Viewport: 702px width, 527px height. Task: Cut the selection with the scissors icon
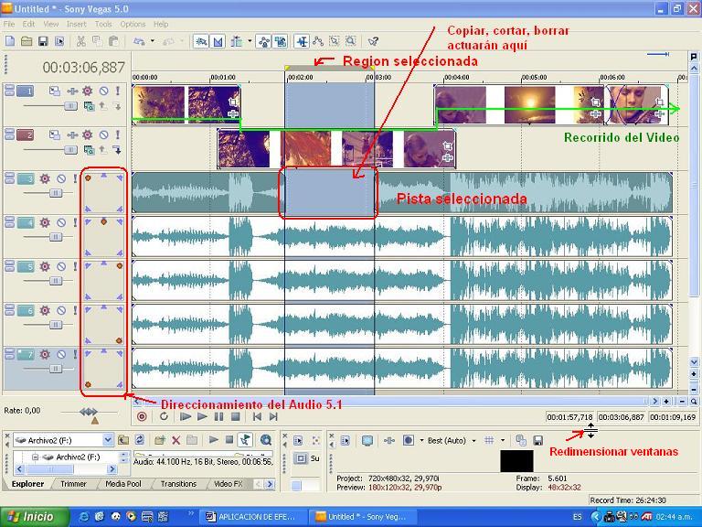pyautogui.click(x=81, y=42)
